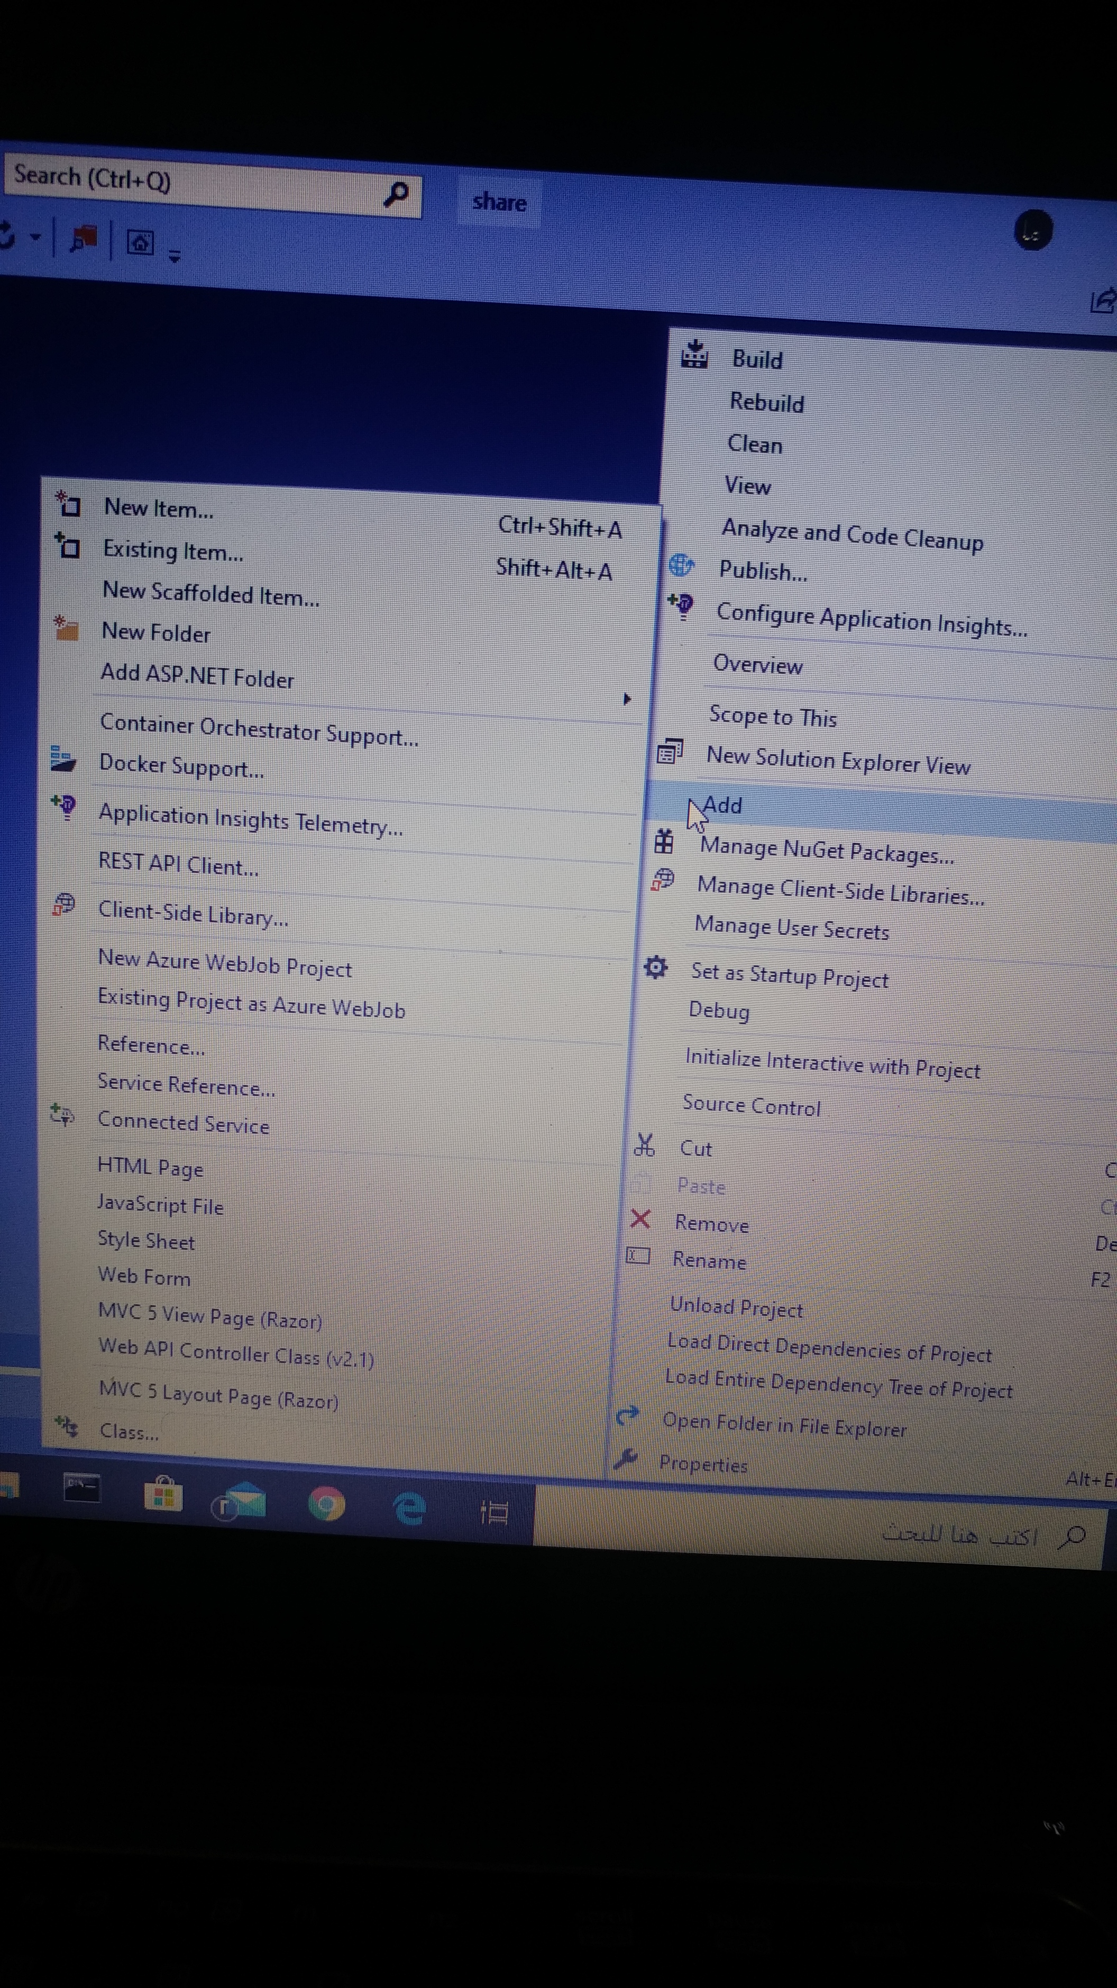Choose Unload Project
Screen dimensions: 1117x1988
click(x=736, y=1307)
